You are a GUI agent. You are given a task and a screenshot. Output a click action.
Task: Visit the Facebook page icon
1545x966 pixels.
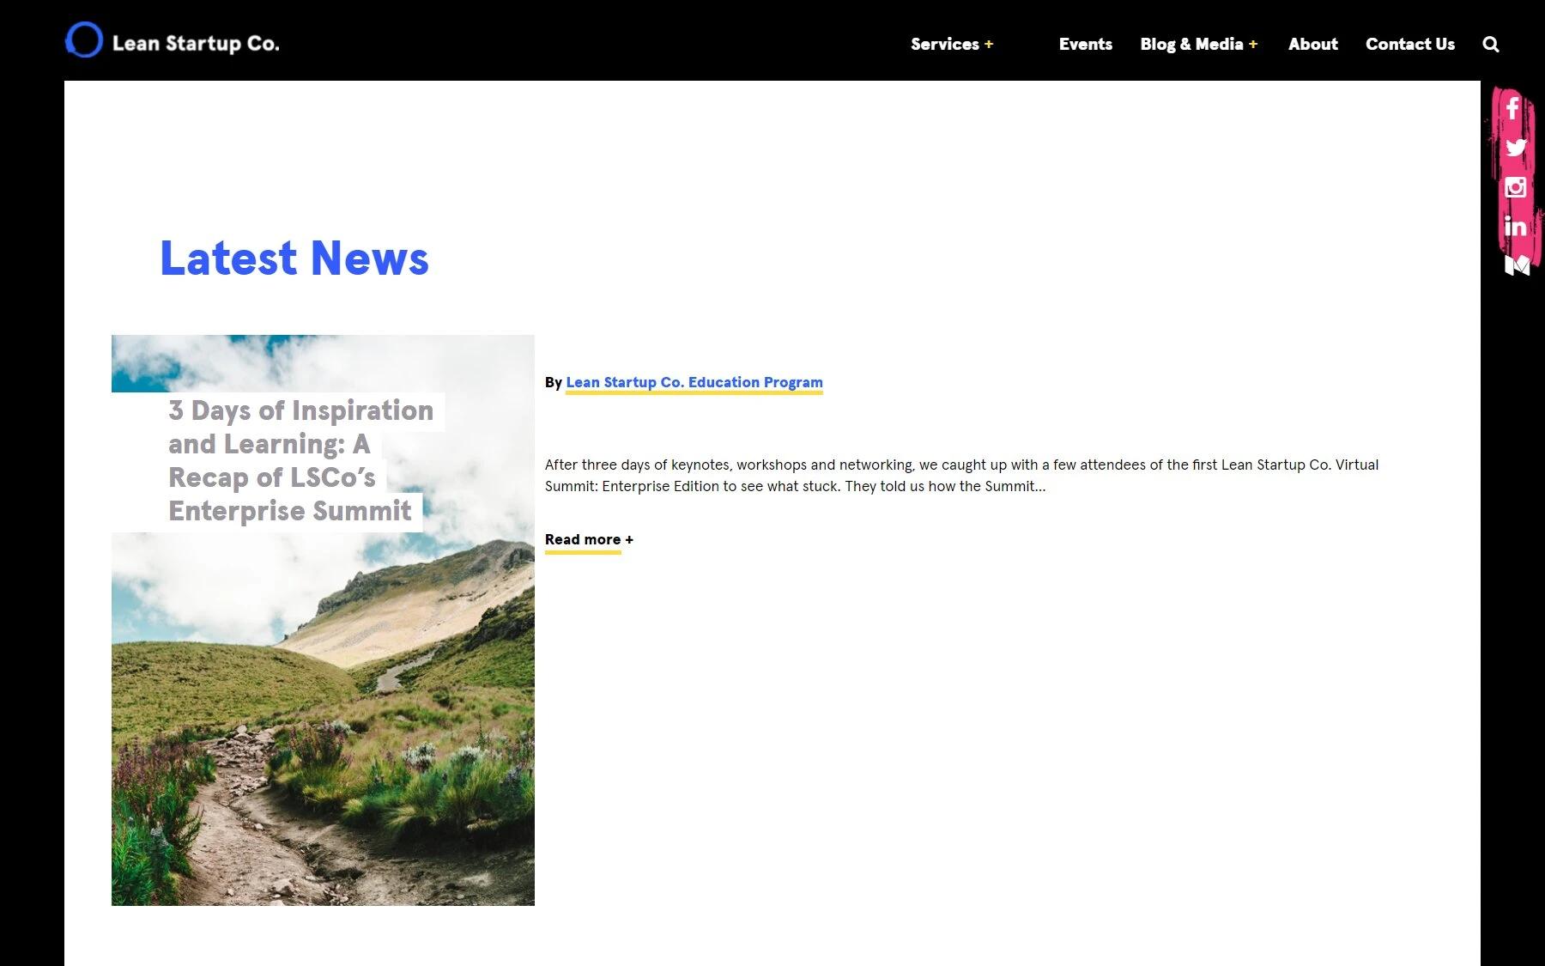click(x=1512, y=108)
